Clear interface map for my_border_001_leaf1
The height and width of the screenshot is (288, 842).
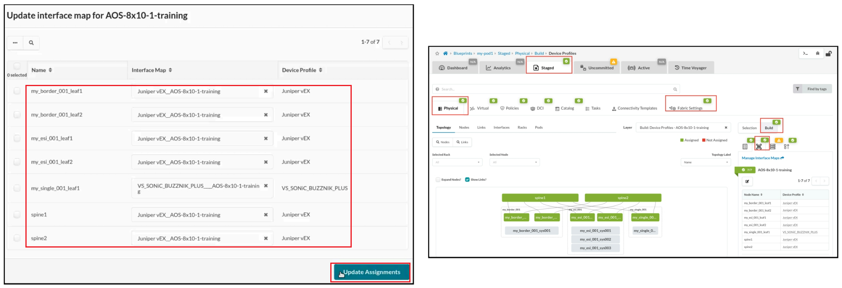point(266,91)
